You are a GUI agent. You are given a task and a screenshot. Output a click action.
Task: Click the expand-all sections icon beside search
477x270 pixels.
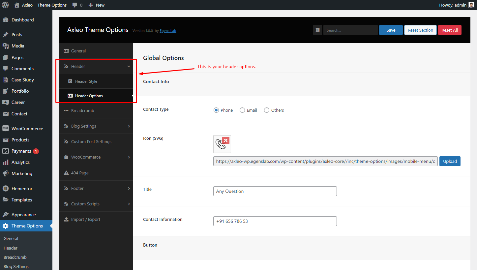tap(317, 30)
